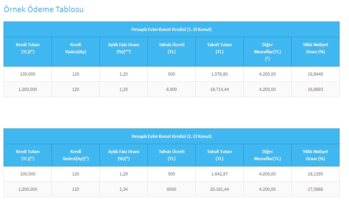Click the 18,1295 annual cost rate value

(315, 174)
